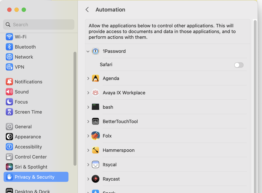262x193 pixels.
Task: Select Accessibility in the sidebar
Action: click(x=28, y=147)
